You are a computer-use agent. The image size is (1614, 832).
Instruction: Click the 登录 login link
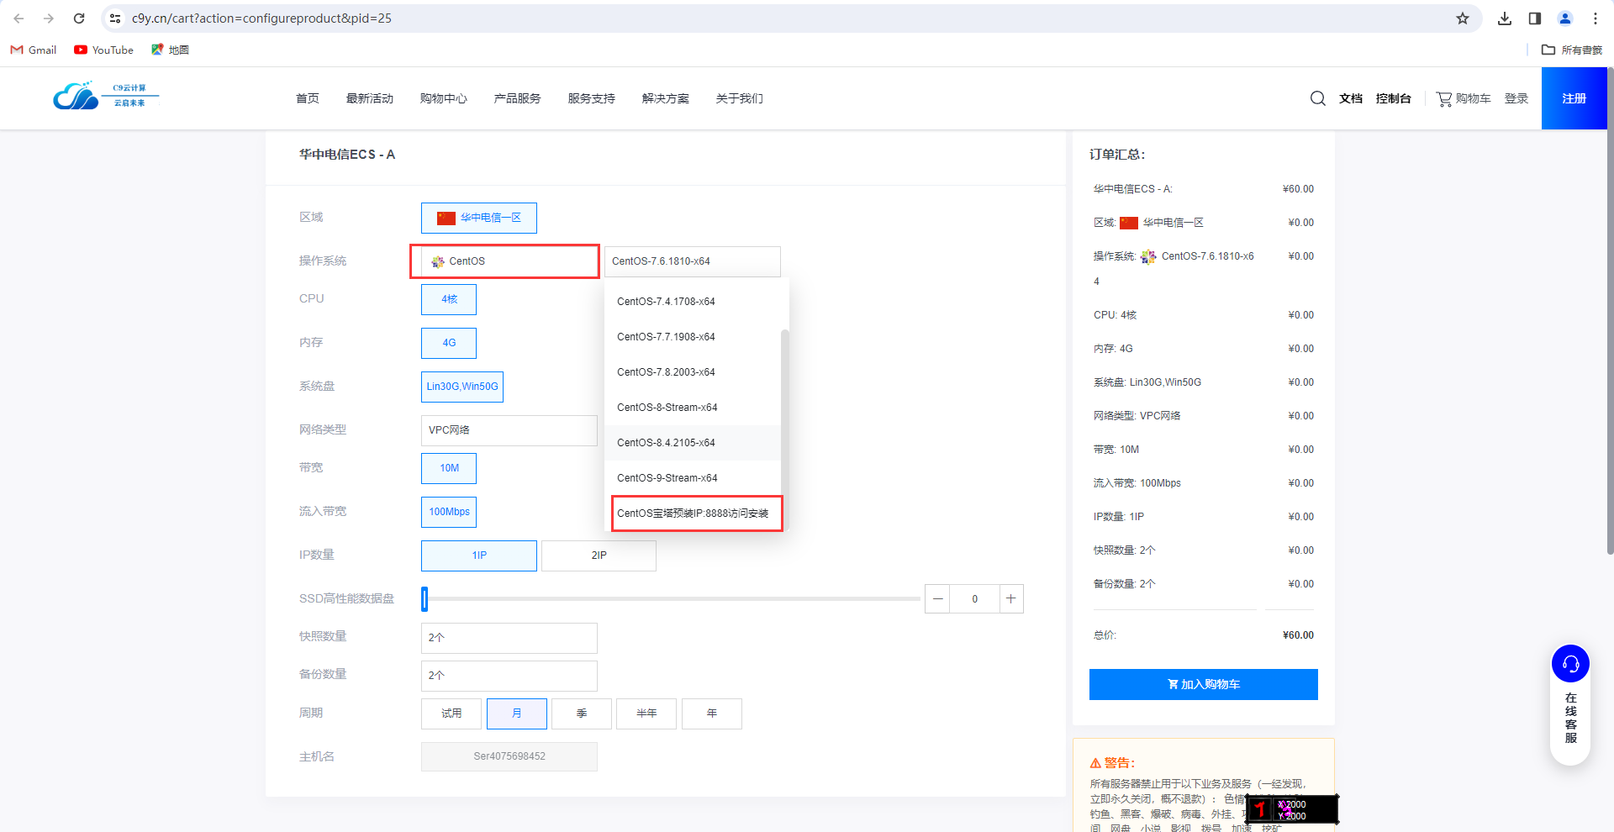(x=1516, y=98)
